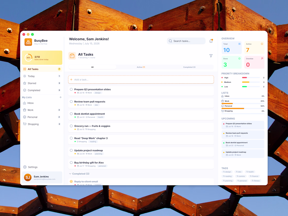Switch to the All tab
288x216 pixels.
tap(92, 67)
